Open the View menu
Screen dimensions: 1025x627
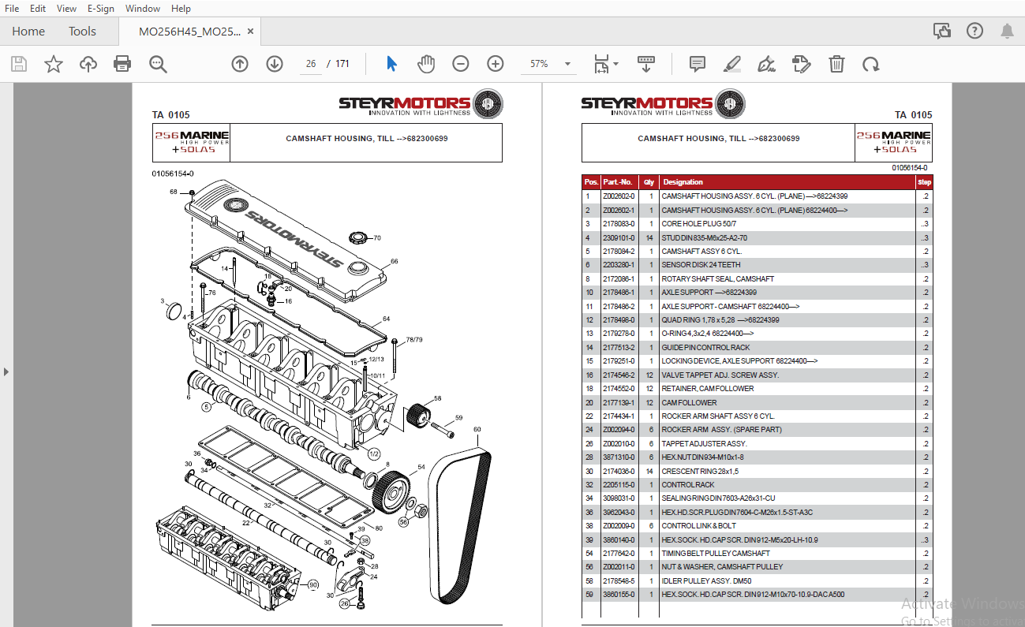[x=66, y=9]
